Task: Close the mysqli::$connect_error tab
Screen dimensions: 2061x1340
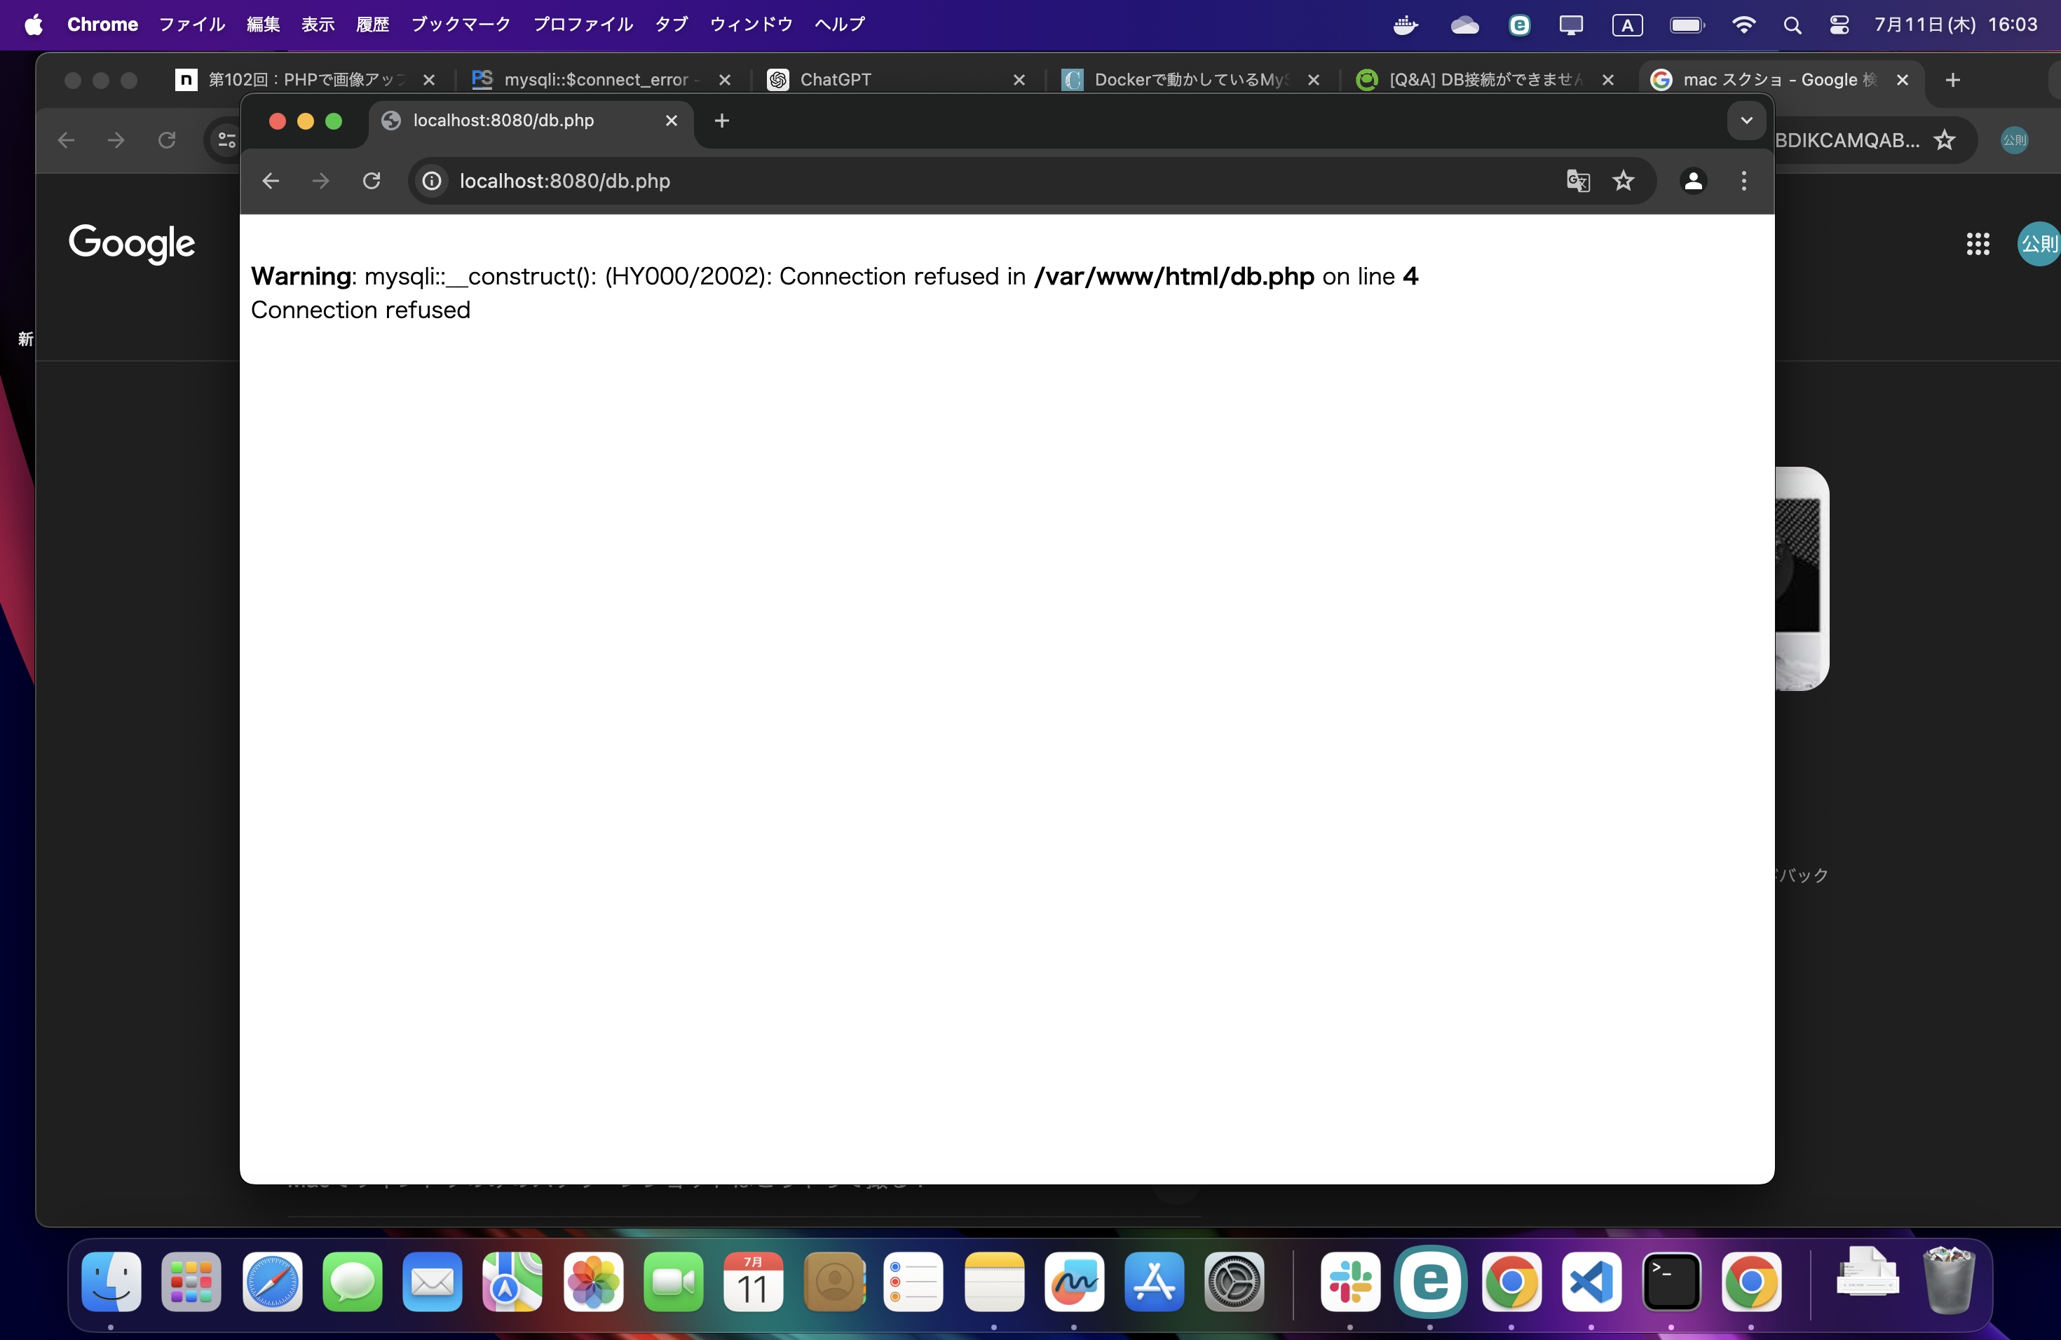Action: pos(725,80)
